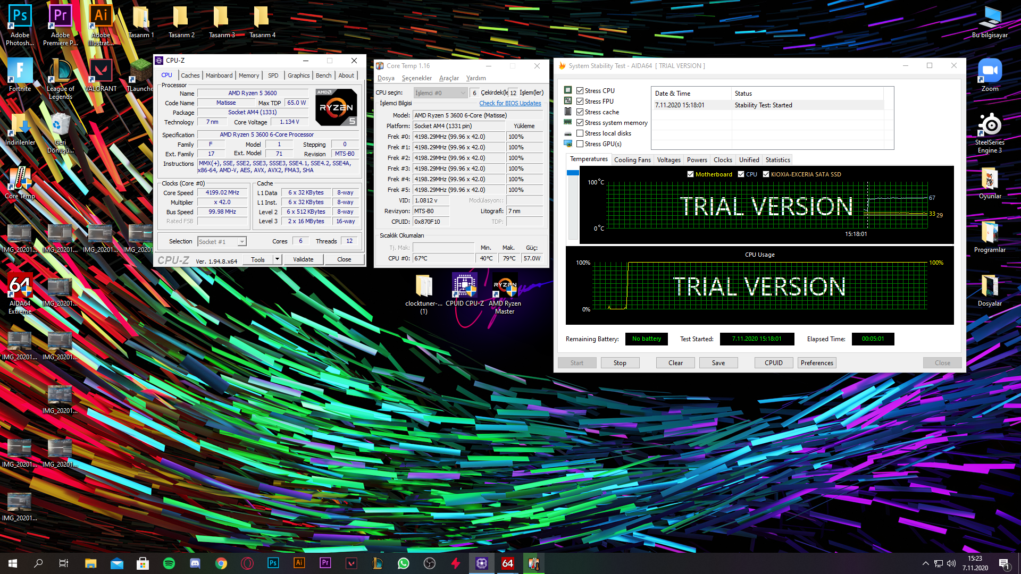Stop the AIDA64 stability test
This screenshot has width=1021, height=574.
[x=620, y=363]
